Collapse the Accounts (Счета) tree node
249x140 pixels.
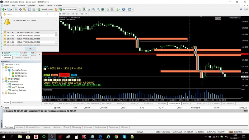(3, 67)
